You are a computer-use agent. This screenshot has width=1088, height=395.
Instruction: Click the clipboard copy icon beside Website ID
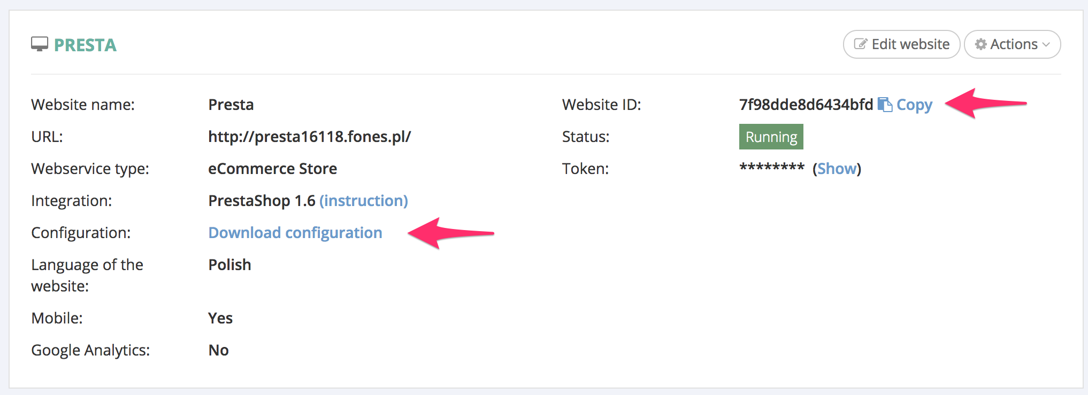click(885, 105)
